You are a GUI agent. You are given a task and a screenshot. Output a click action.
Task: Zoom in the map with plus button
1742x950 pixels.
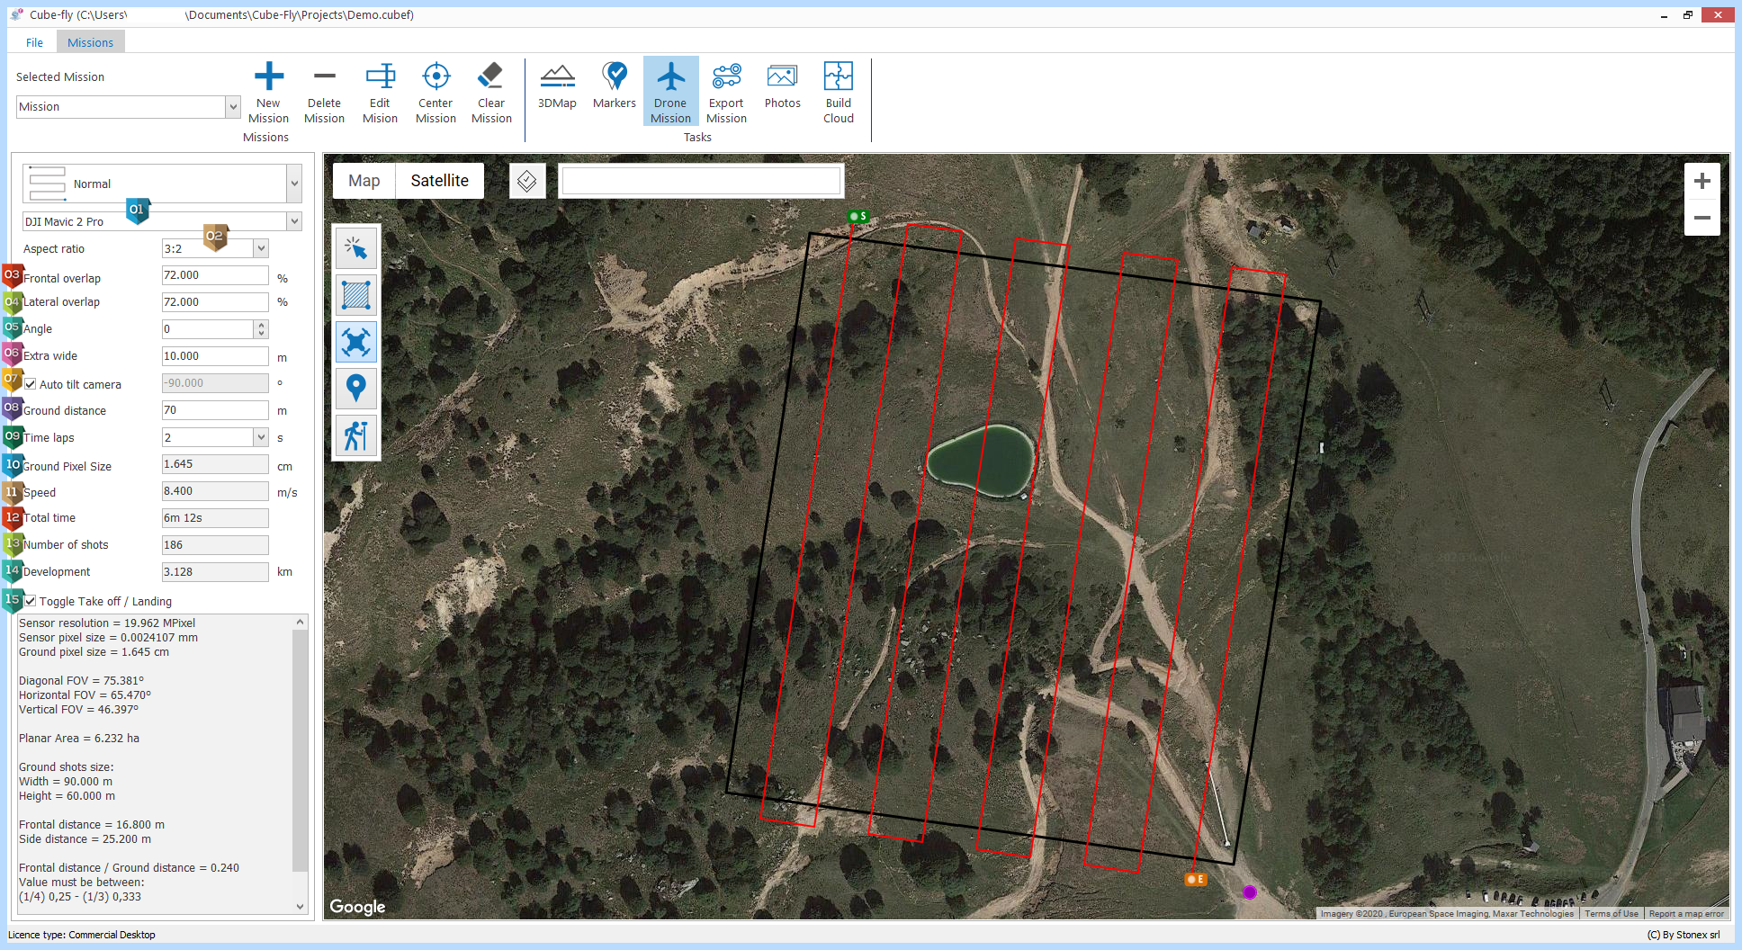click(x=1702, y=181)
